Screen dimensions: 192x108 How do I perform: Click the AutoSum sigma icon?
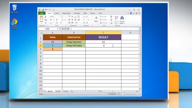[111, 17]
